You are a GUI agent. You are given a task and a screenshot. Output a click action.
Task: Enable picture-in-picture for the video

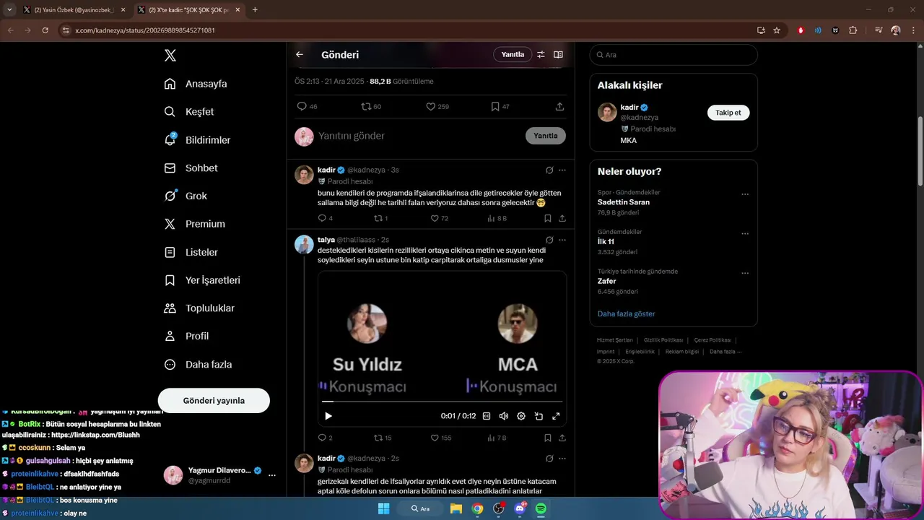(539, 416)
